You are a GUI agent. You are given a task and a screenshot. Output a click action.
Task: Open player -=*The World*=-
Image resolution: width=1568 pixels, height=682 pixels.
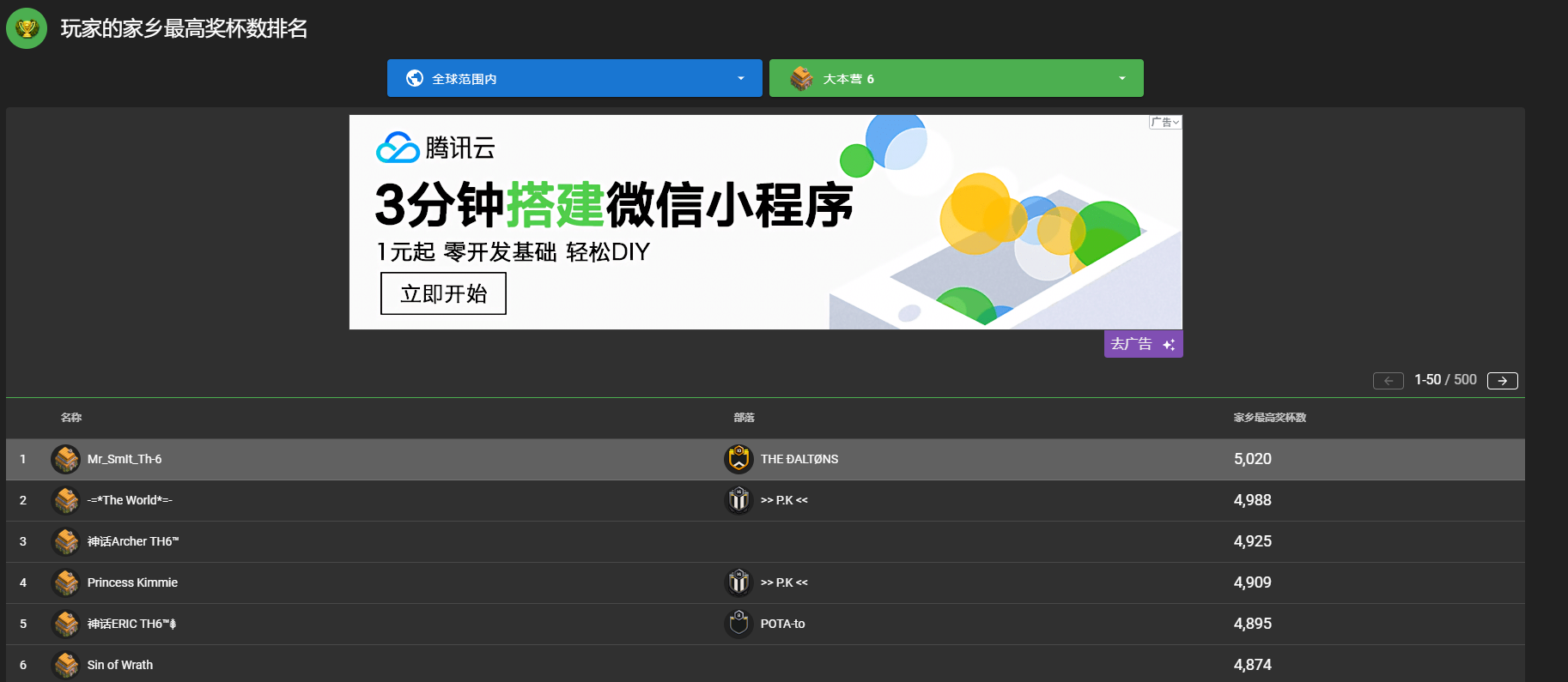point(130,500)
